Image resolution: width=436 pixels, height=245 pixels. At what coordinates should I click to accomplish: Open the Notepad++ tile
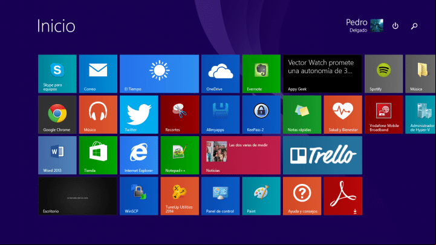coord(180,155)
